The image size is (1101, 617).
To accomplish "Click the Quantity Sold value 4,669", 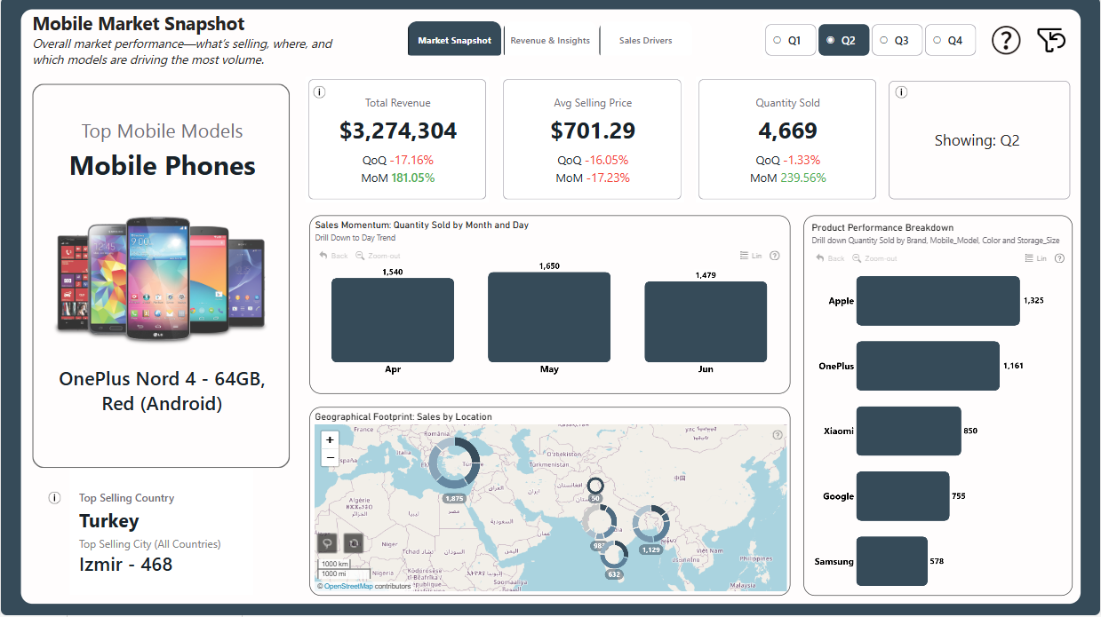I will pos(787,131).
